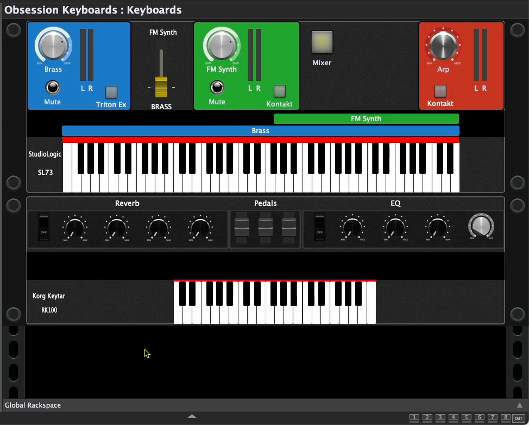This screenshot has width=529, height=425.
Task: Turn on the EQ rocker switch
Action: tap(319, 227)
